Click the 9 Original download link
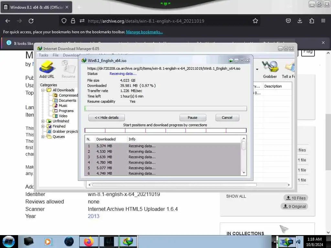331x248 pixels. 294,206
